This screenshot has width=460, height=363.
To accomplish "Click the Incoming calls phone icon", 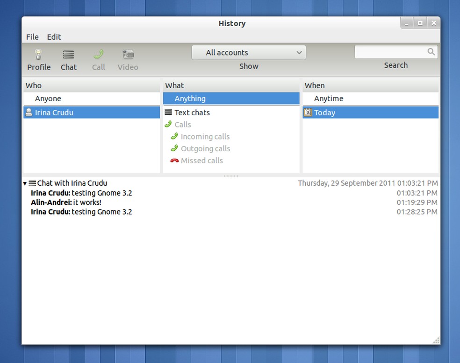I will tap(174, 136).
